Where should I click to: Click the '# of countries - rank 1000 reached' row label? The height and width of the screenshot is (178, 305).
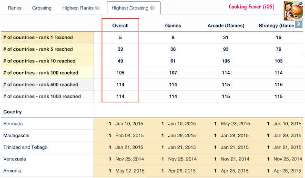[x=42, y=97]
